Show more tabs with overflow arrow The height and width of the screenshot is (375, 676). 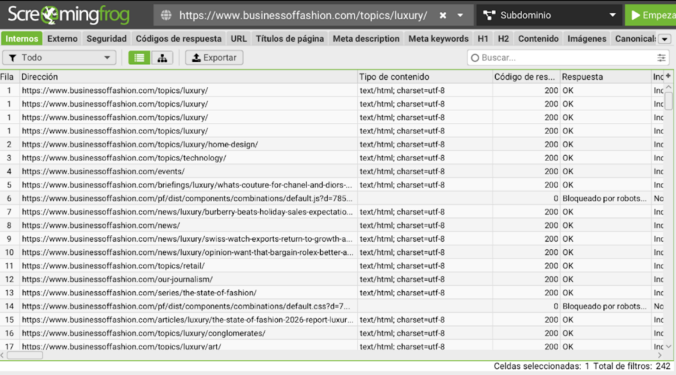click(665, 39)
